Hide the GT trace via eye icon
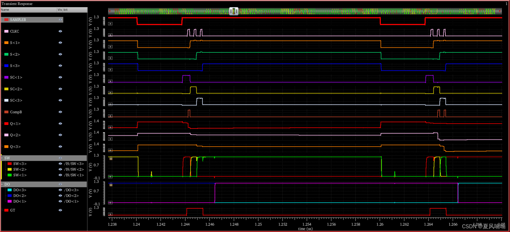The image size is (510, 232). pos(60,210)
